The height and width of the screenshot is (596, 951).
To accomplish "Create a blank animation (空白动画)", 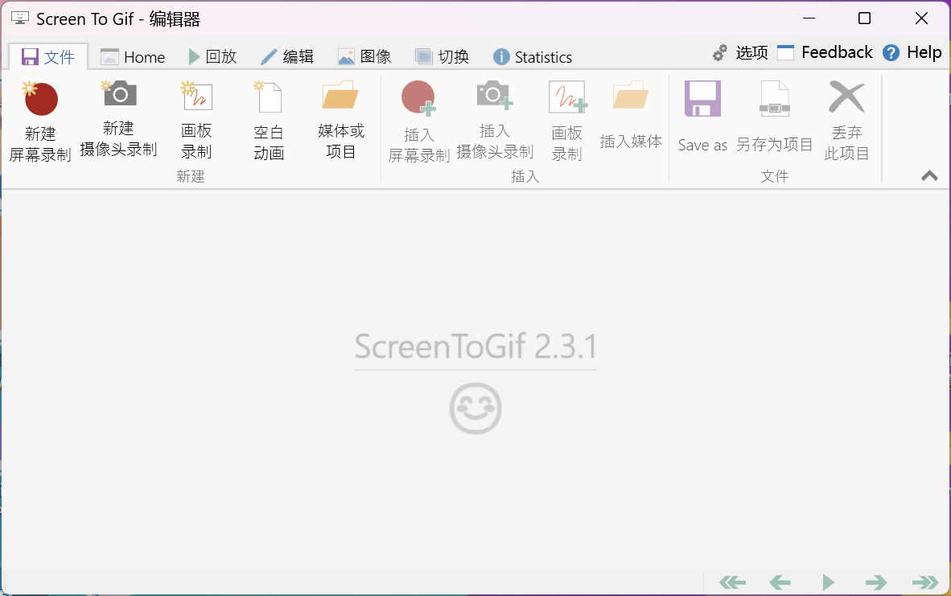I will [x=269, y=121].
